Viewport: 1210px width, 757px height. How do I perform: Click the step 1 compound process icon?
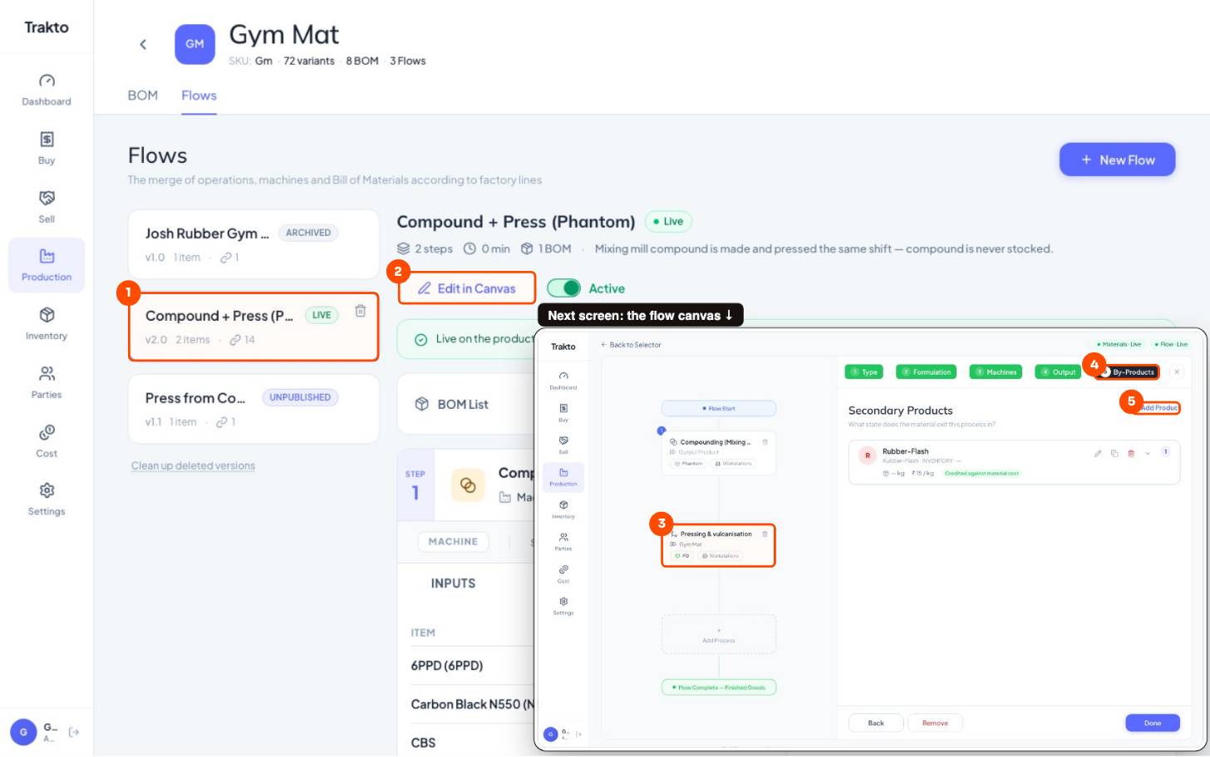(468, 485)
